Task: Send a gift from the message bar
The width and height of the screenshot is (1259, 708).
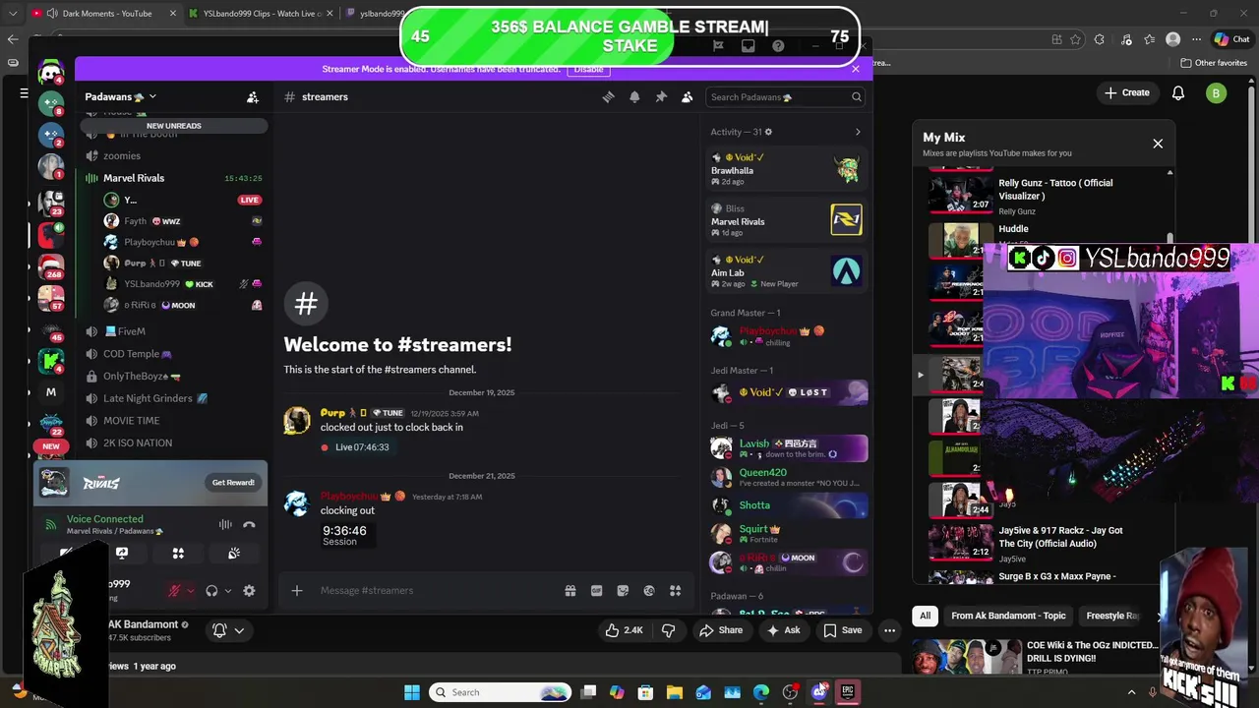Action: tap(570, 590)
